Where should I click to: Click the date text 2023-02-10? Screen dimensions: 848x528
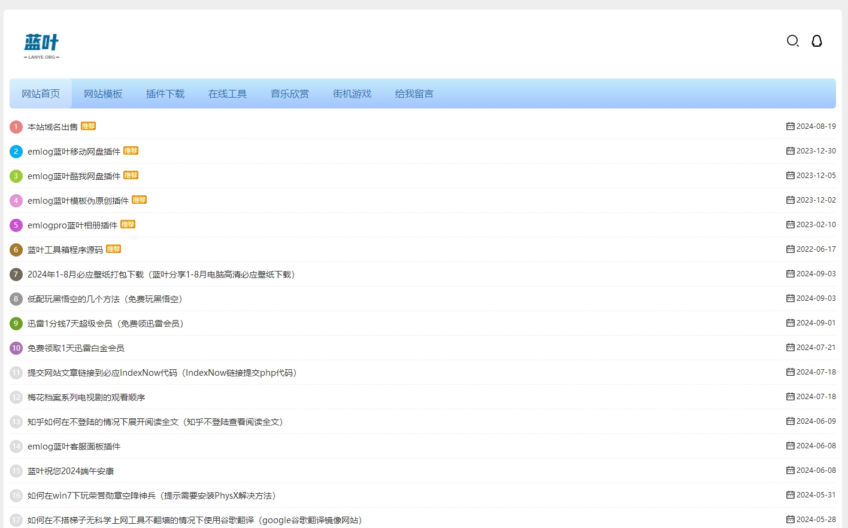[816, 225]
